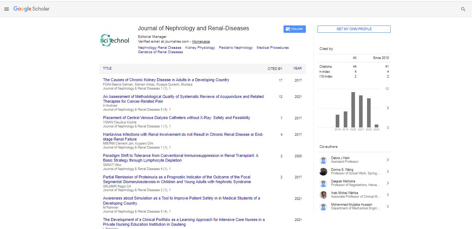Expand Mohammed Mujtaba Hussain co-author chevron
Viewport: 472px width, 229px height.
coord(388,206)
